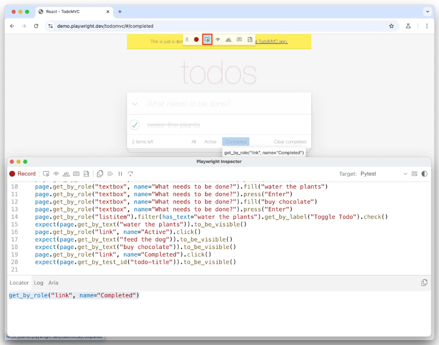Screen dimensions: 439x345
Task: Toggle all todos with the chevron arrow
Action: coord(135,104)
